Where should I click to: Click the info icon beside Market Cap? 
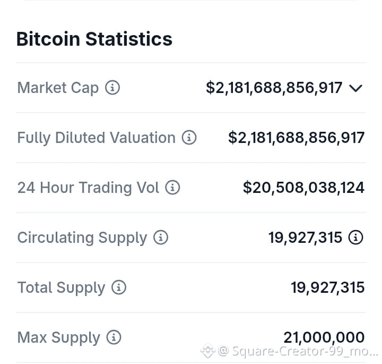[x=112, y=87]
